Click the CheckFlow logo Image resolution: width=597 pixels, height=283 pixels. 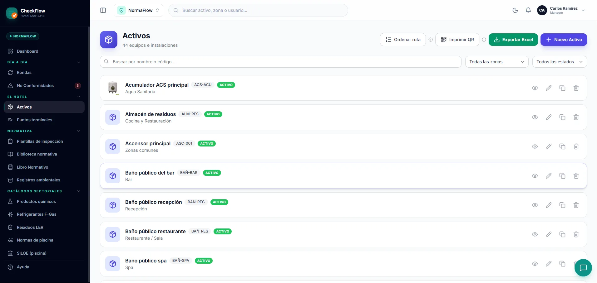point(12,13)
